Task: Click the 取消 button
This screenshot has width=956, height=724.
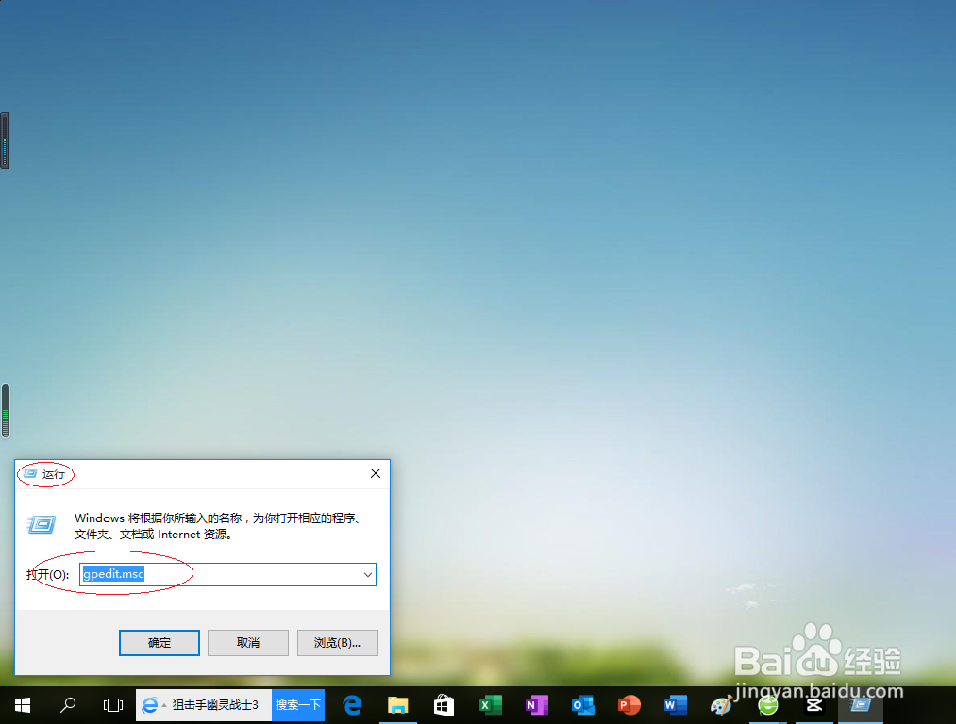Action: tap(247, 642)
